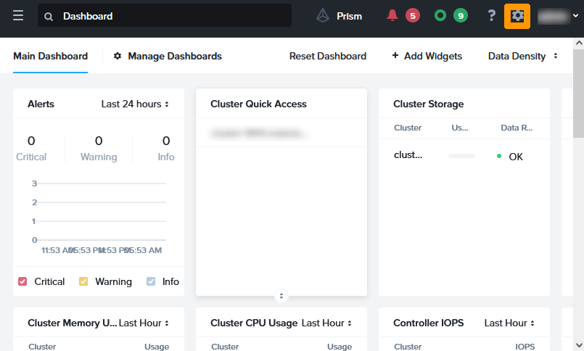Click the Prism logo icon
584x351 pixels.
click(x=323, y=16)
